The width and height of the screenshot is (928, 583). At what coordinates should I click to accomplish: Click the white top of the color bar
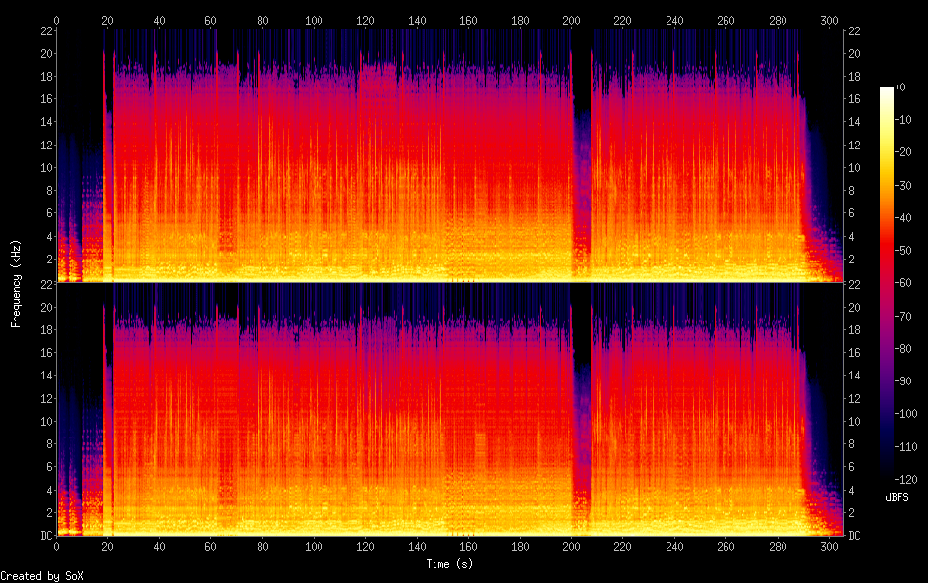click(x=887, y=90)
